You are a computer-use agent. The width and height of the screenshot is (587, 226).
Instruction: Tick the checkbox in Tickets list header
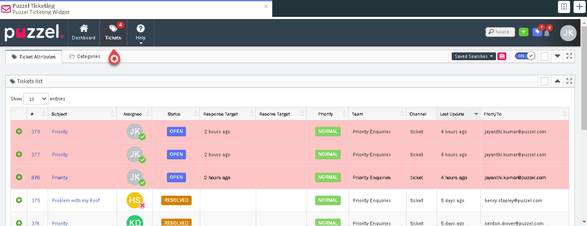point(545,81)
